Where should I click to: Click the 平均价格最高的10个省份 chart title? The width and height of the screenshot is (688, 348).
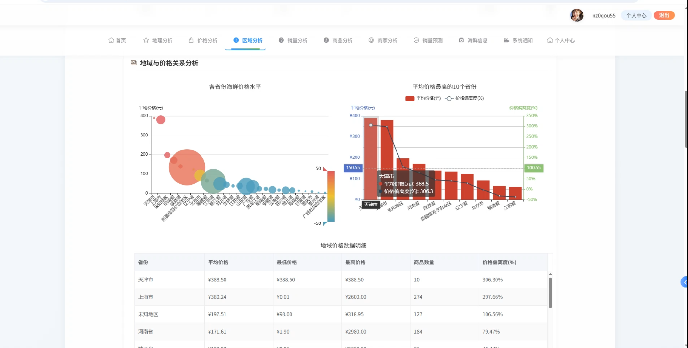(444, 86)
